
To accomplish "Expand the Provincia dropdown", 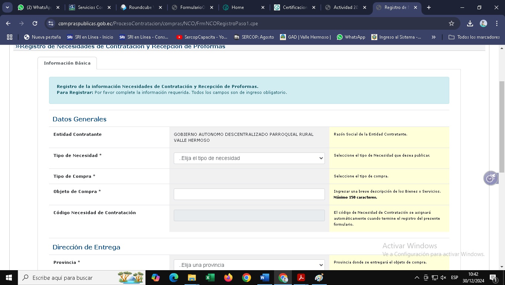I will [x=249, y=265].
